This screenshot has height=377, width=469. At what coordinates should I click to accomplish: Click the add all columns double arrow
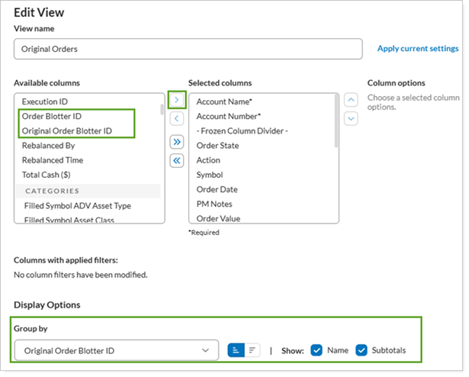pos(176,142)
